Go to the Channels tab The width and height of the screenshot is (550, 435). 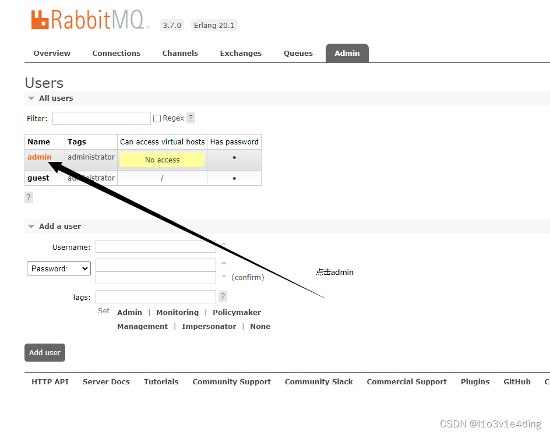pos(180,53)
